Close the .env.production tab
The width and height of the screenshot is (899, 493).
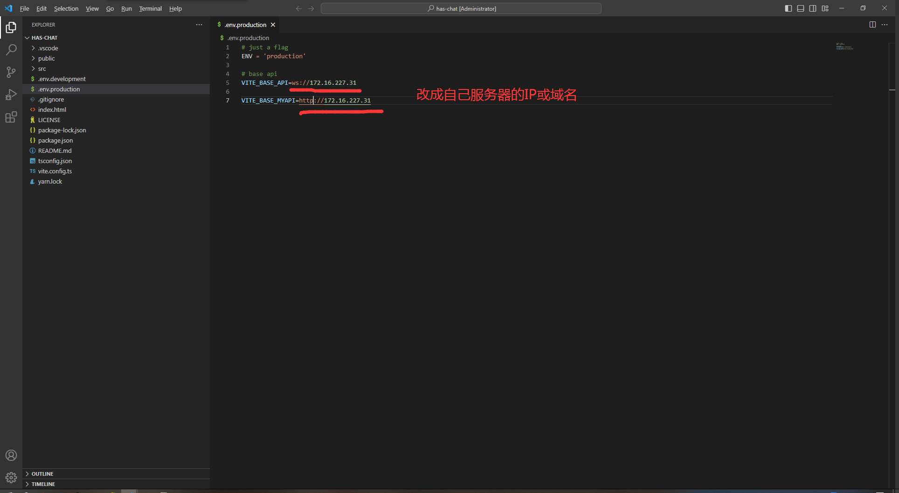tap(273, 25)
